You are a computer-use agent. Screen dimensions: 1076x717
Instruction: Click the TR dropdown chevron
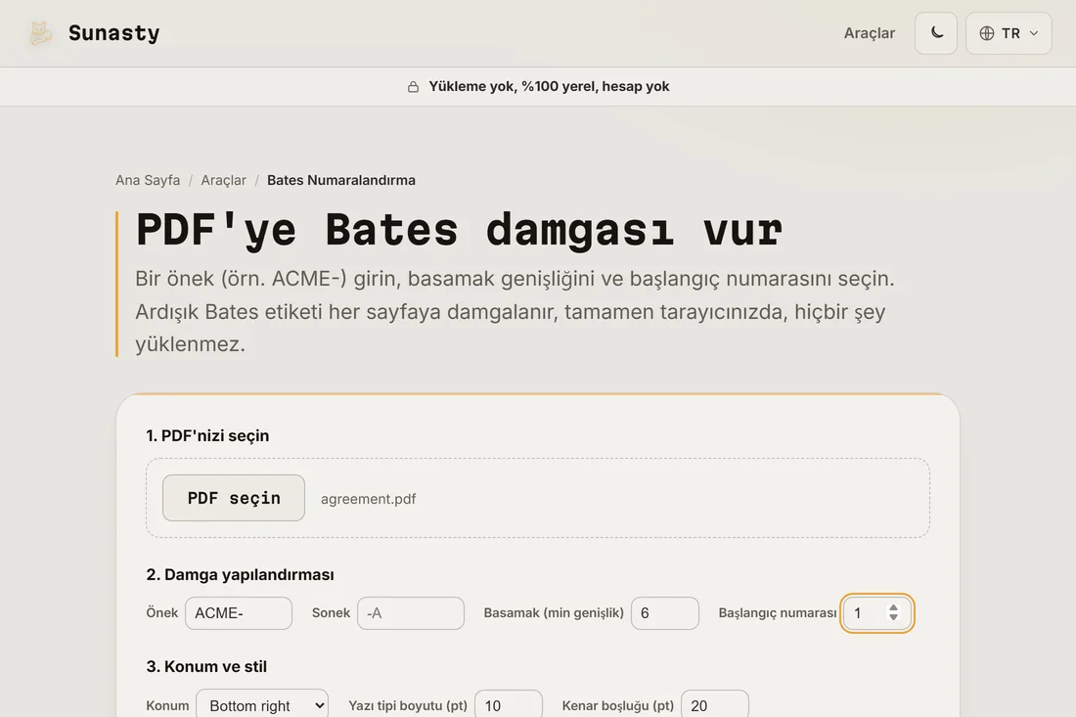click(1034, 33)
